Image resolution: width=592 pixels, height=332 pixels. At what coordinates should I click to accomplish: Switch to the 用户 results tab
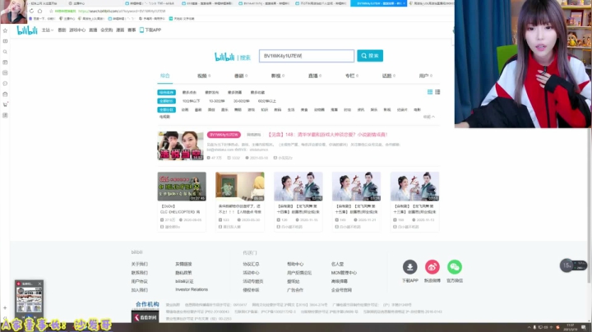tap(426, 76)
